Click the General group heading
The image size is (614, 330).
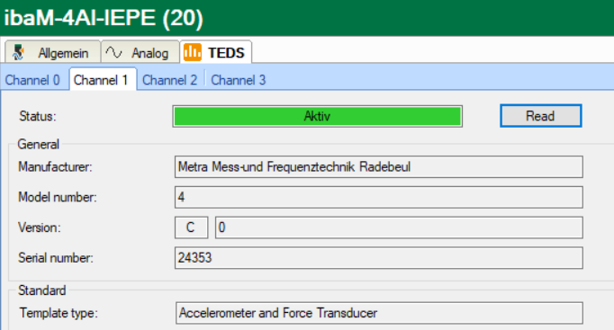click(38, 144)
